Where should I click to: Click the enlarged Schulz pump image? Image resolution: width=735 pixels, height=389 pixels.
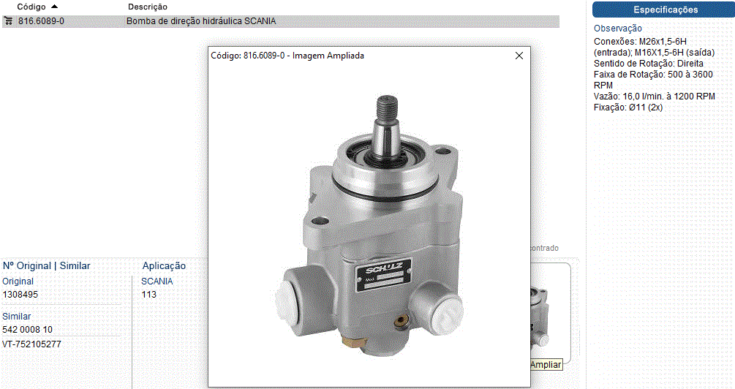369,219
